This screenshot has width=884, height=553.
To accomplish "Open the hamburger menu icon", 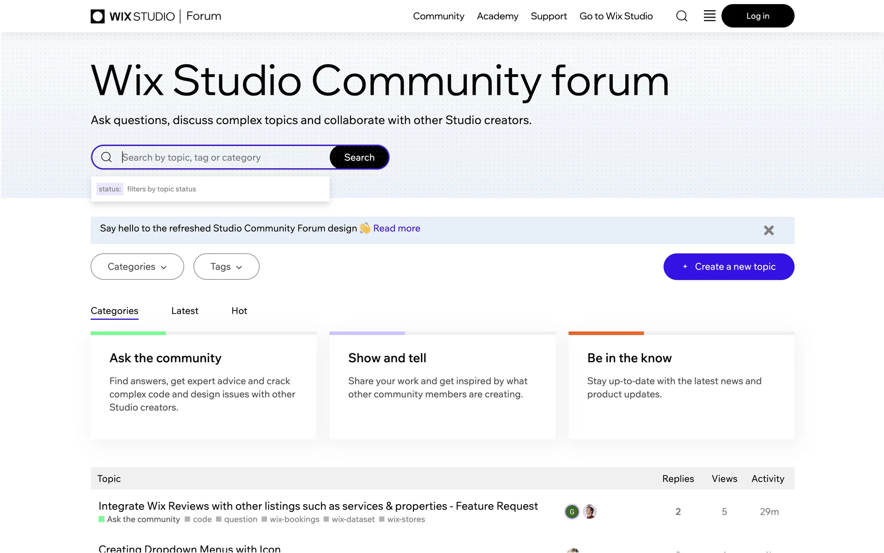I will click(710, 16).
